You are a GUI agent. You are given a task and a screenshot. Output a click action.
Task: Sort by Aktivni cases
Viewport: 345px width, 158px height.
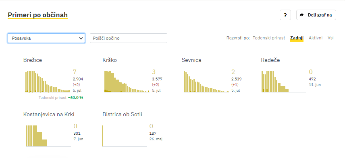(316, 38)
